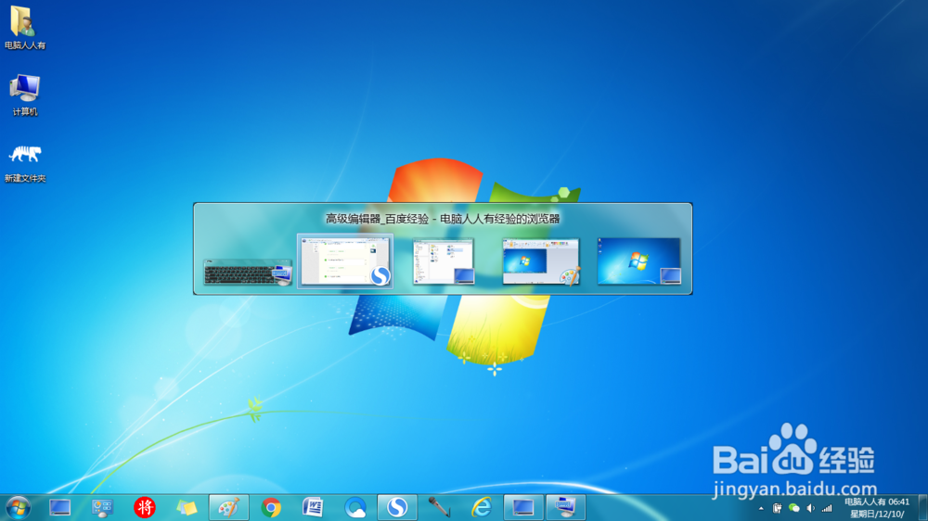Launch Google Chrome from the taskbar
The width and height of the screenshot is (928, 521).
tap(271, 507)
